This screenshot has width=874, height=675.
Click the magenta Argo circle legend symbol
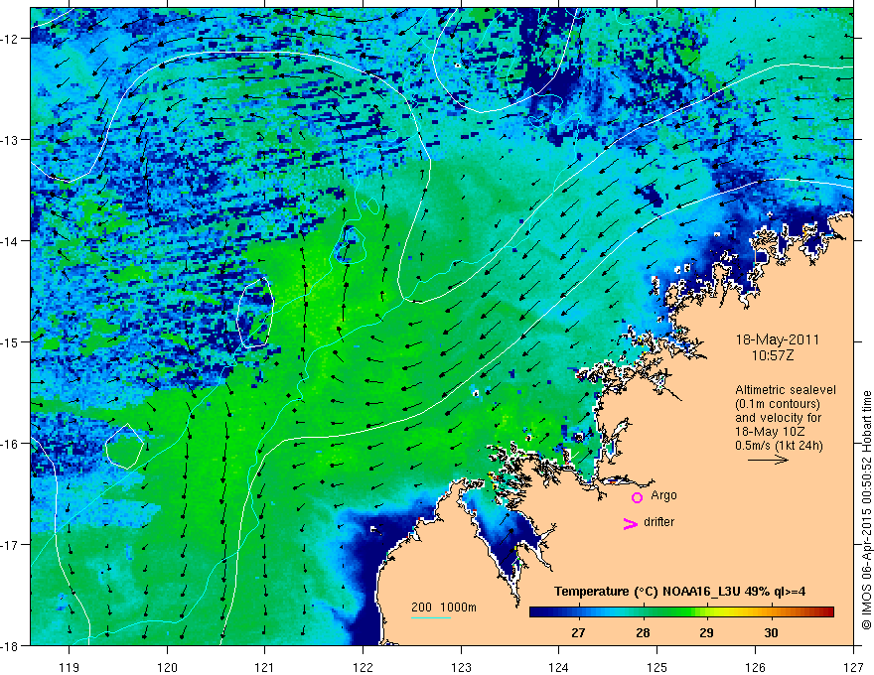[637, 497]
